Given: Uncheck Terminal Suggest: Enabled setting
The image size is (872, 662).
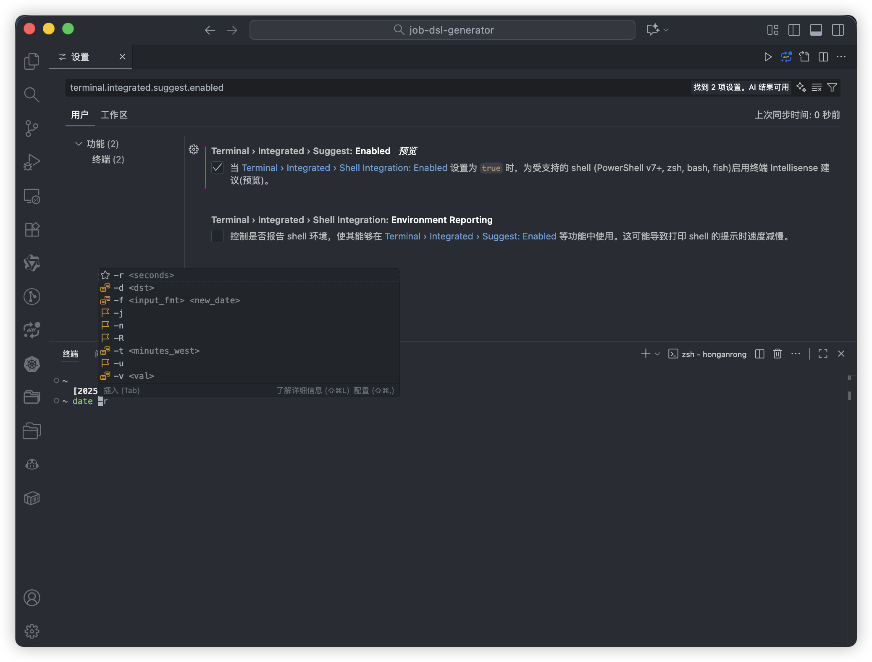Looking at the screenshot, I should 218,168.
